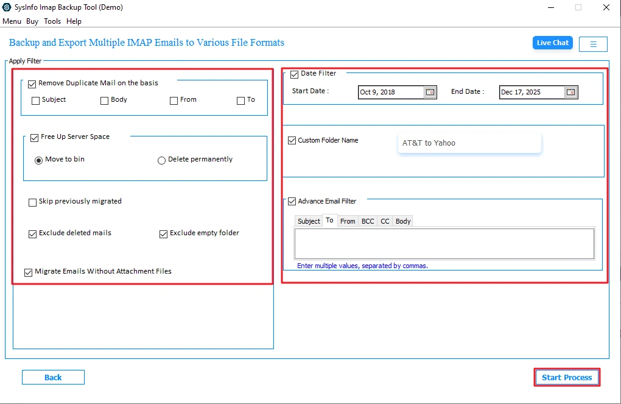This screenshot has height=404, width=621.
Task: Open Live Chat
Action: (x=552, y=43)
